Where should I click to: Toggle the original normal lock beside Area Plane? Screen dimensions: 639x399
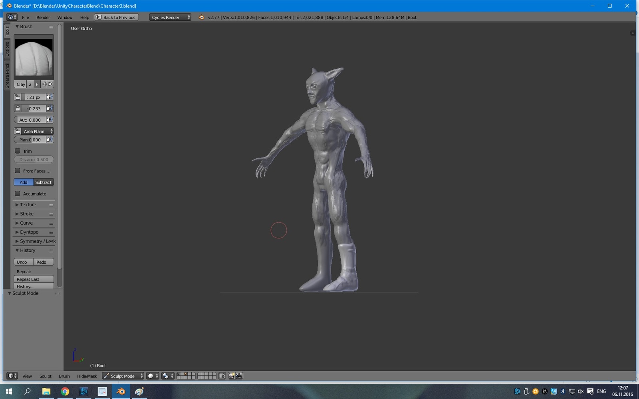pyautogui.click(x=18, y=131)
